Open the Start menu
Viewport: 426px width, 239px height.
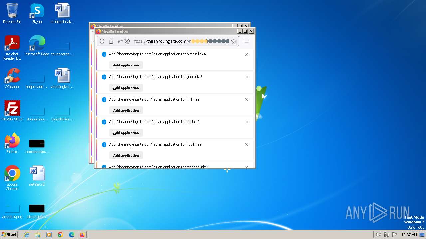pyautogui.click(x=9, y=234)
